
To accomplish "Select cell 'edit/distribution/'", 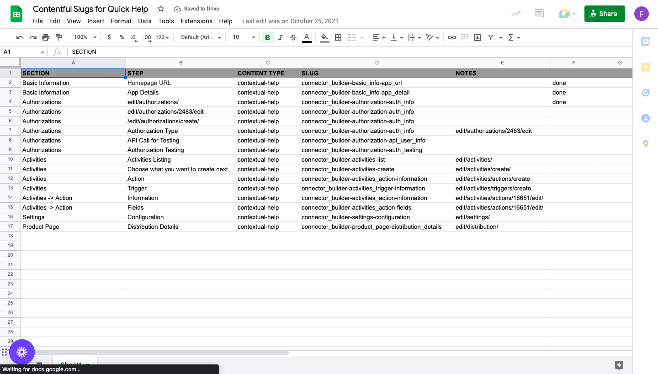I will tap(502, 227).
